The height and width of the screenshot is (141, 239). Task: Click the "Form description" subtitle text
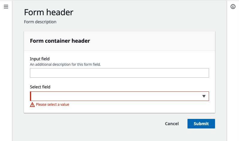click(40, 22)
